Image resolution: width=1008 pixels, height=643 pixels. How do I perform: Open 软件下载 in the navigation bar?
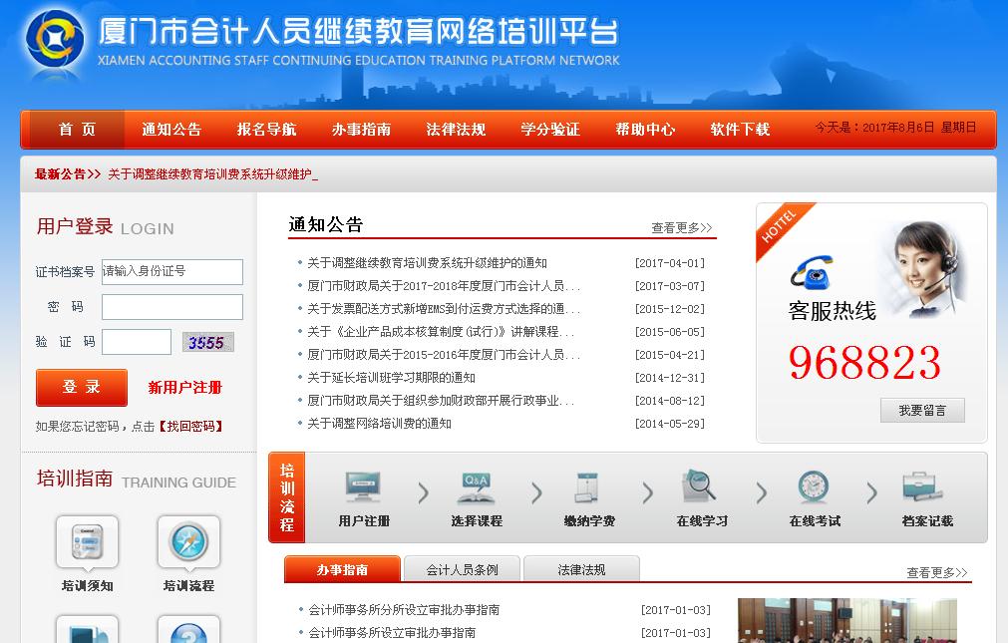[x=740, y=130]
